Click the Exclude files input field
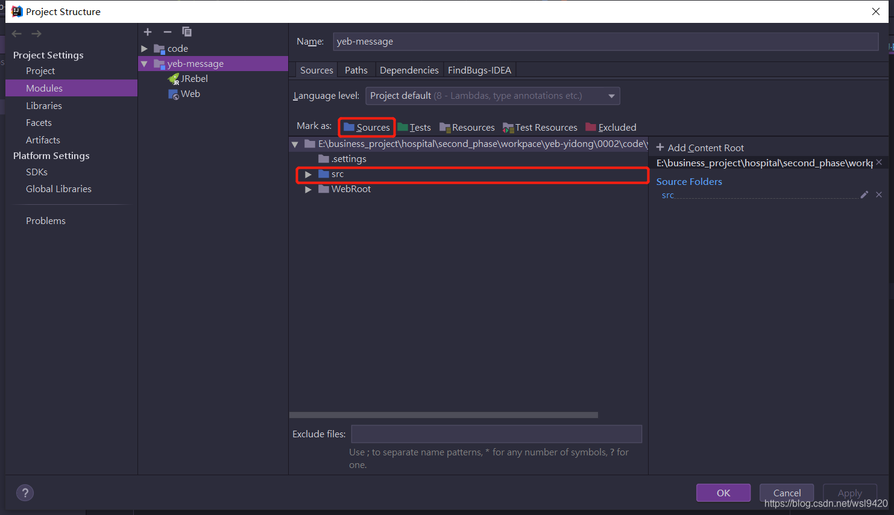The width and height of the screenshot is (894, 515). pyautogui.click(x=497, y=434)
